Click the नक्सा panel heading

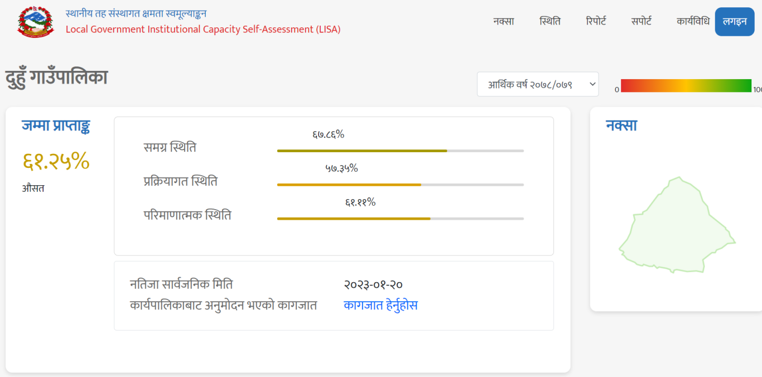(x=621, y=125)
